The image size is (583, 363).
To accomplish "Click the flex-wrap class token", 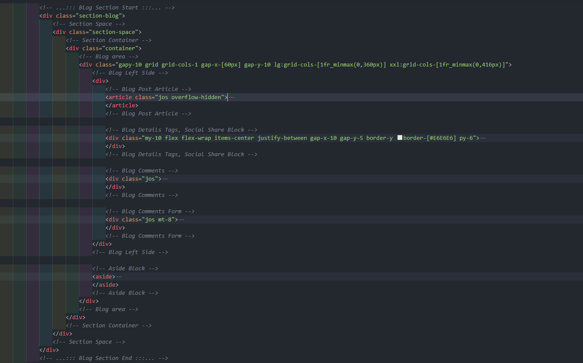I will coord(196,138).
